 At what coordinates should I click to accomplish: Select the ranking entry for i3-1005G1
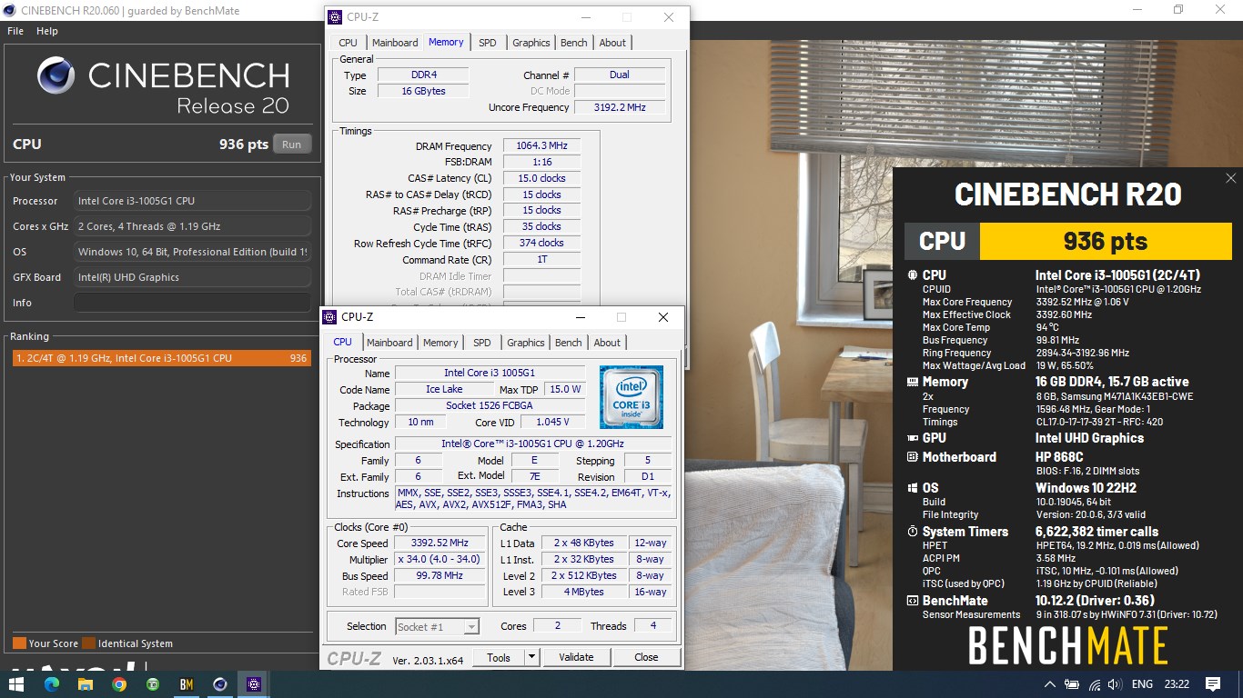(x=160, y=358)
